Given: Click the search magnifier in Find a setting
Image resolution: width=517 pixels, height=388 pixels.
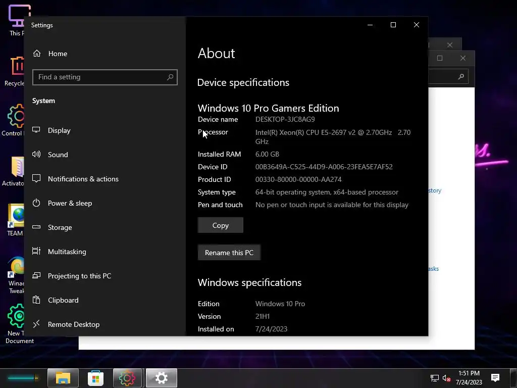Looking at the screenshot, I should click(170, 77).
